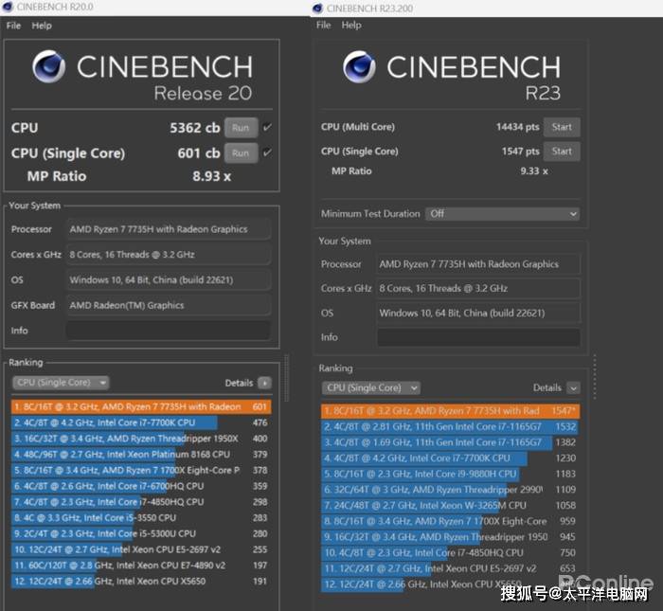Image resolution: width=663 pixels, height=611 pixels.
Task: Open the File menu in Cinebench R20
Action: point(13,26)
